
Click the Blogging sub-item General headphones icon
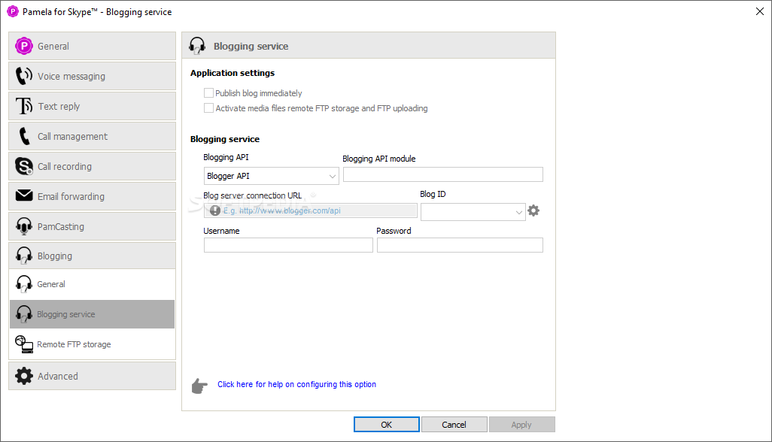click(x=23, y=284)
